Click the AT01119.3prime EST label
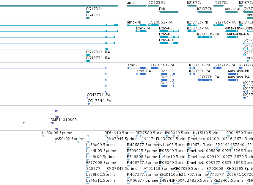The image size is (253, 185). 159,169
